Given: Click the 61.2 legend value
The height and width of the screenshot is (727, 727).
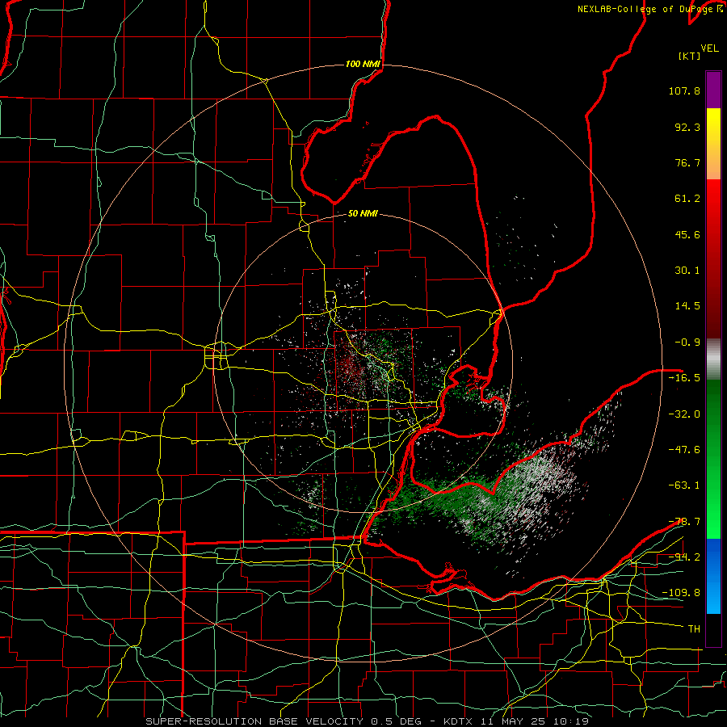Looking at the screenshot, I should click(687, 199).
